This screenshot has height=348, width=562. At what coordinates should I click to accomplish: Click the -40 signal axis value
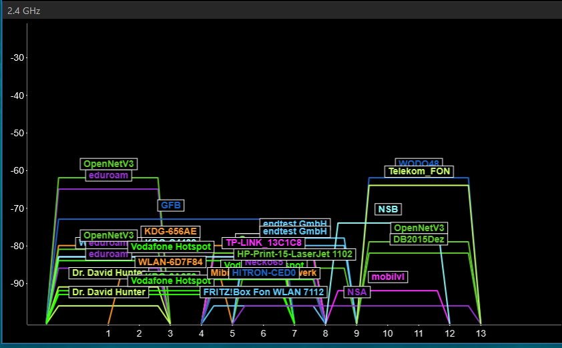(x=17, y=96)
